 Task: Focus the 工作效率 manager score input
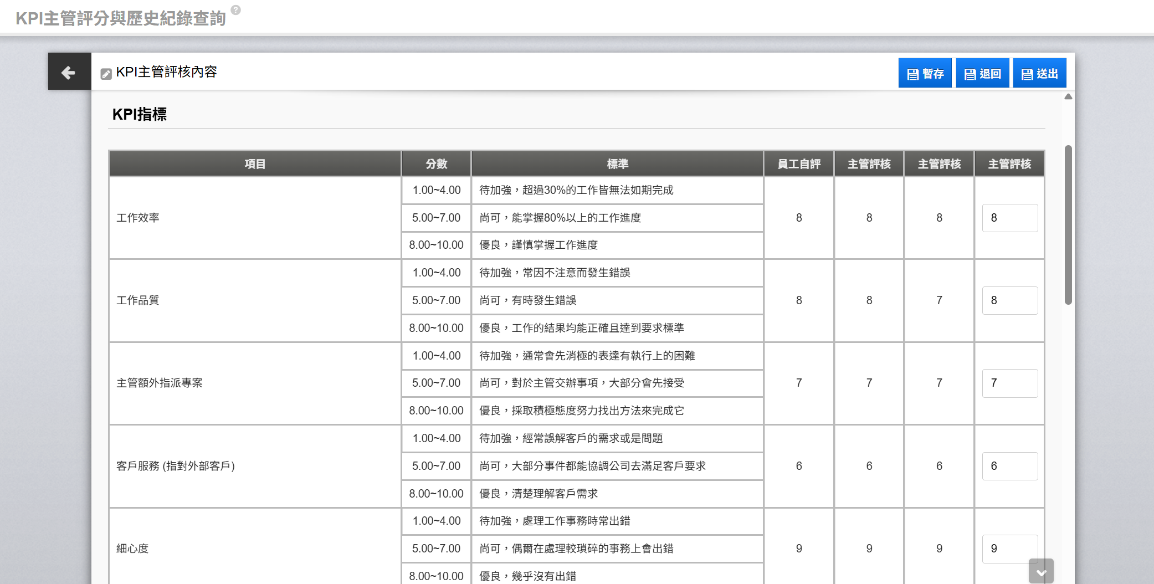click(x=1009, y=218)
